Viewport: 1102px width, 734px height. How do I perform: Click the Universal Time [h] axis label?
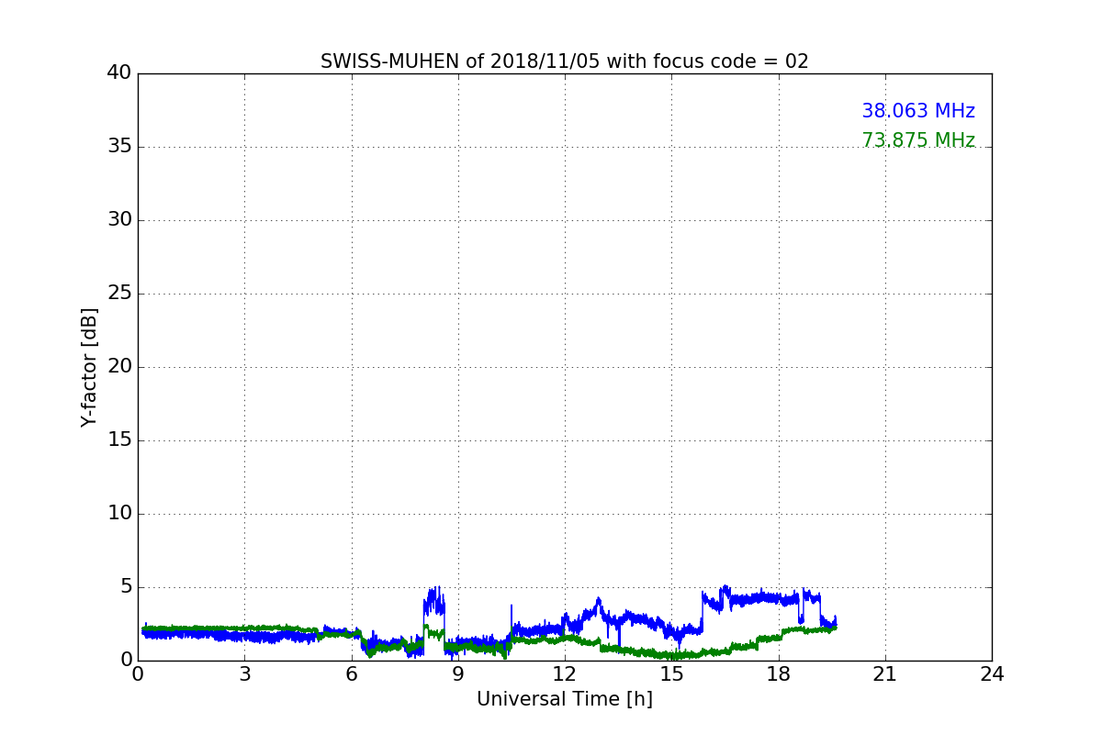(x=564, y=699)
